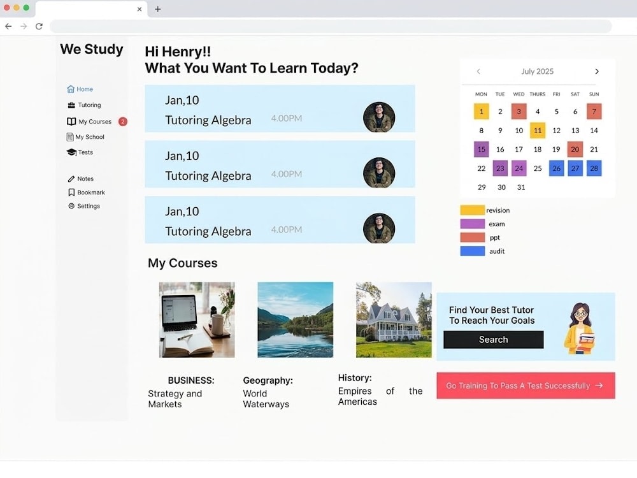The image size is (637, 478).
Task: Select July 11 revision date
Action: point(538,131)
